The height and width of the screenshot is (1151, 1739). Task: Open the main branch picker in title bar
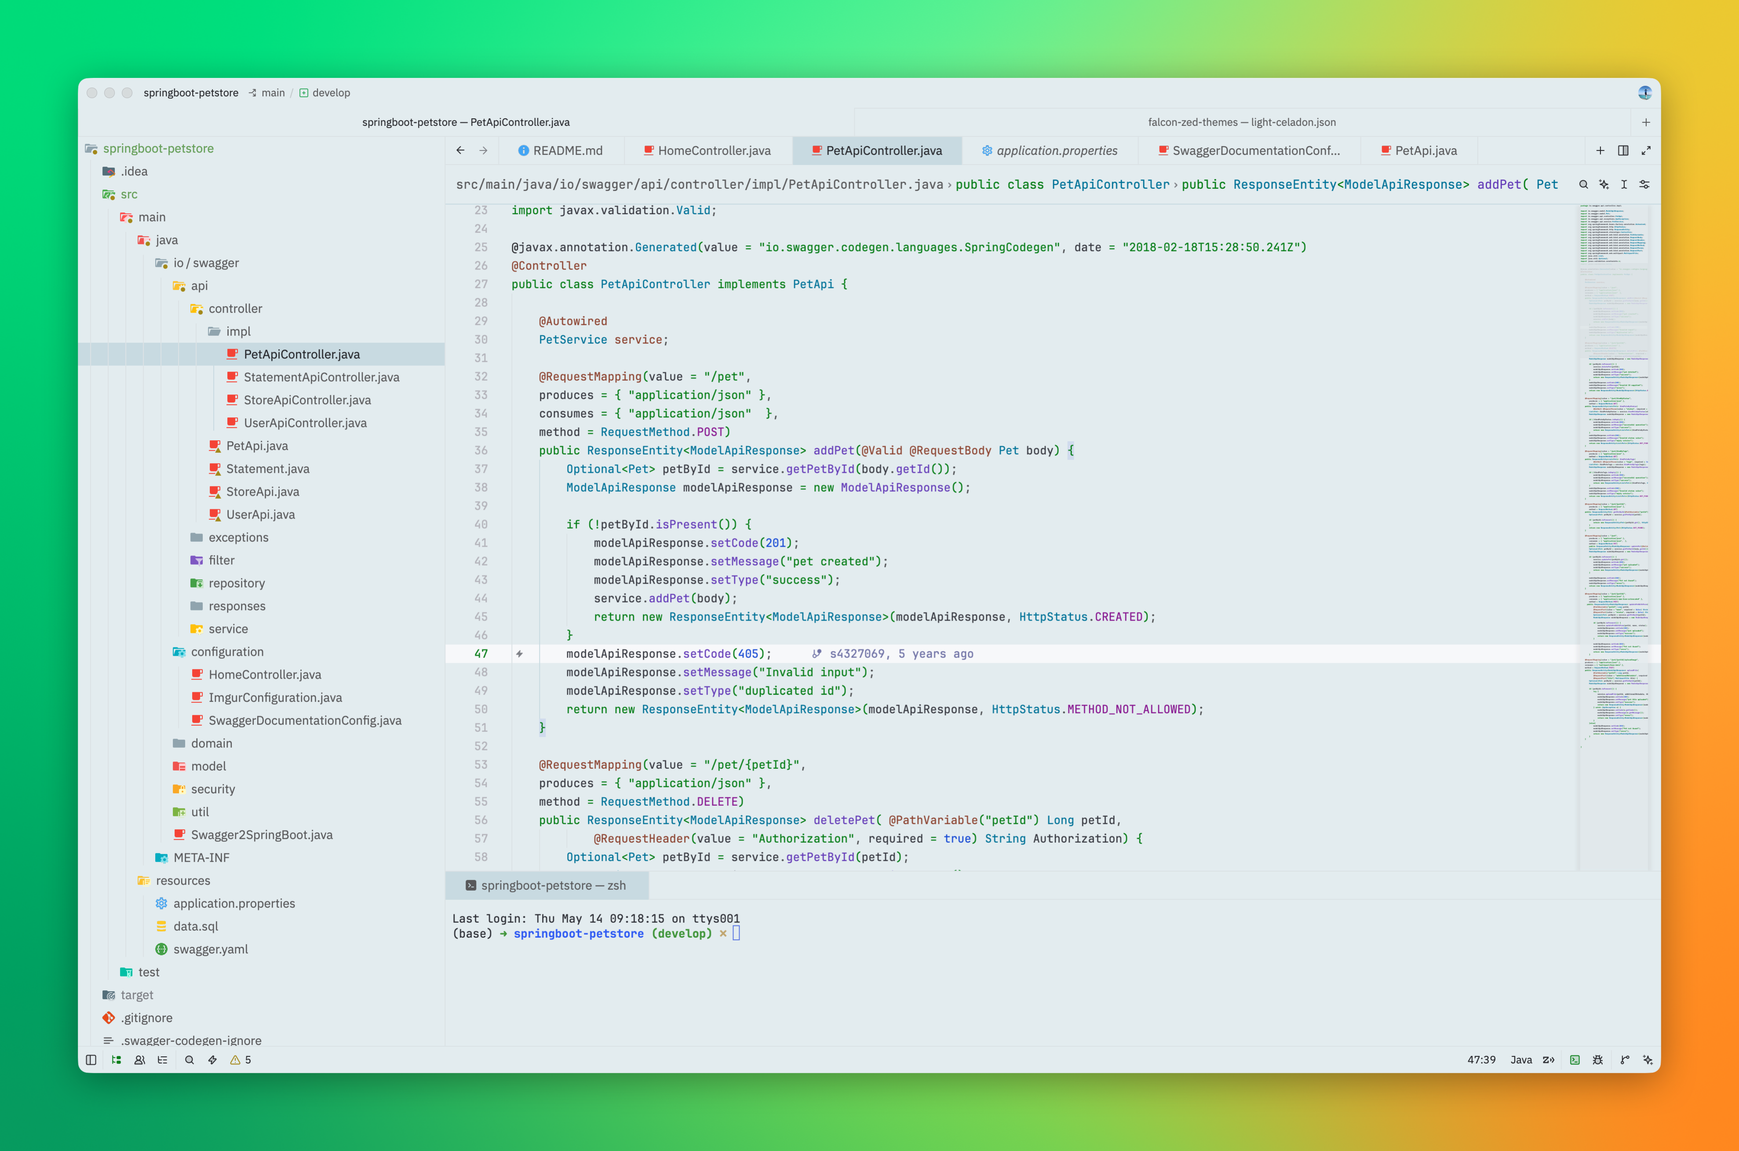(266, 92)
